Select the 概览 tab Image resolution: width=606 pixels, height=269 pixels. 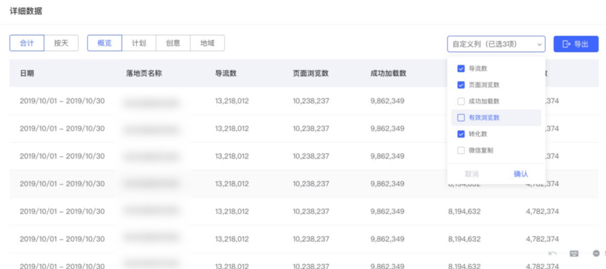coord(104,43)
